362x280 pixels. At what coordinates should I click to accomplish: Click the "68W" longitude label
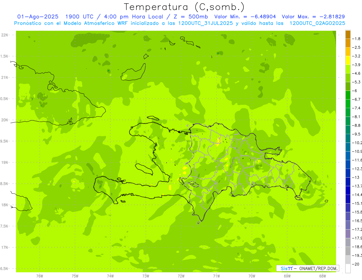[x=322, y=276]
